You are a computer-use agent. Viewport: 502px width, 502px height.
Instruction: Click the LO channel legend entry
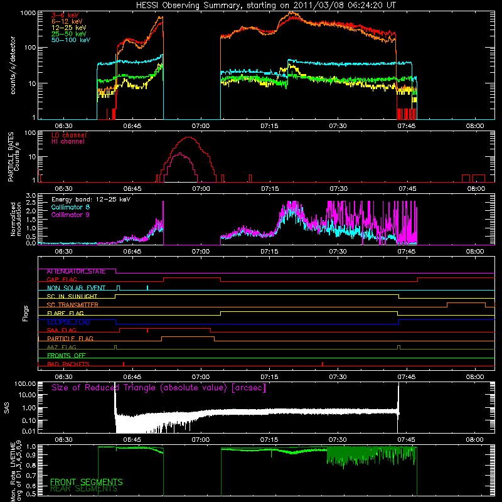(69, 135)
